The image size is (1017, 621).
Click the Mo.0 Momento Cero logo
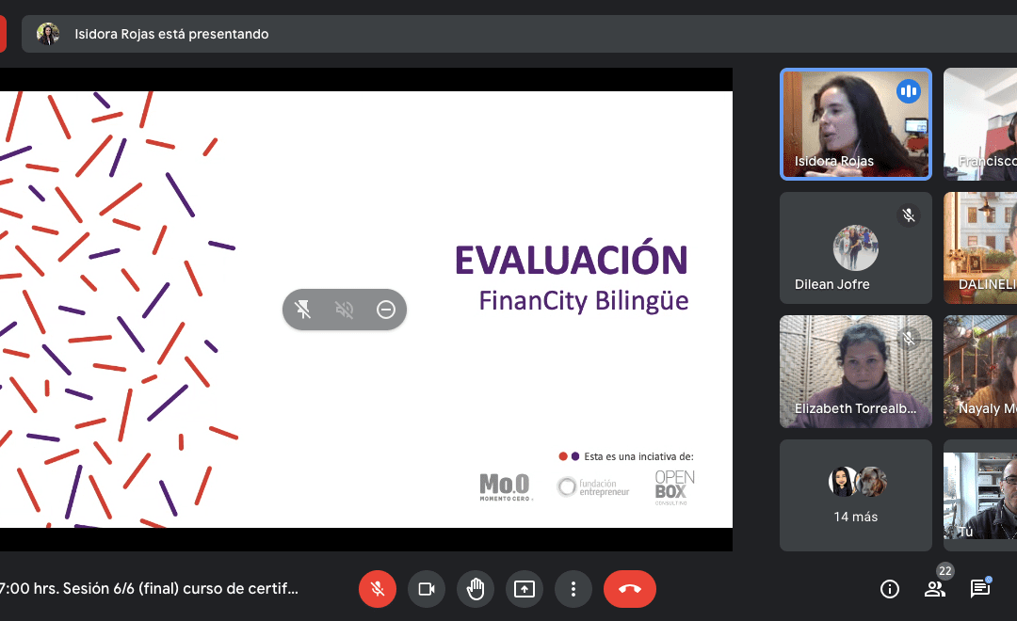[506, 486]
